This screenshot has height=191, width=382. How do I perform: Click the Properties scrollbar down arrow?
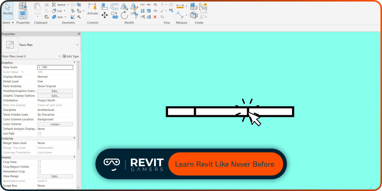(x=78, y=187)
